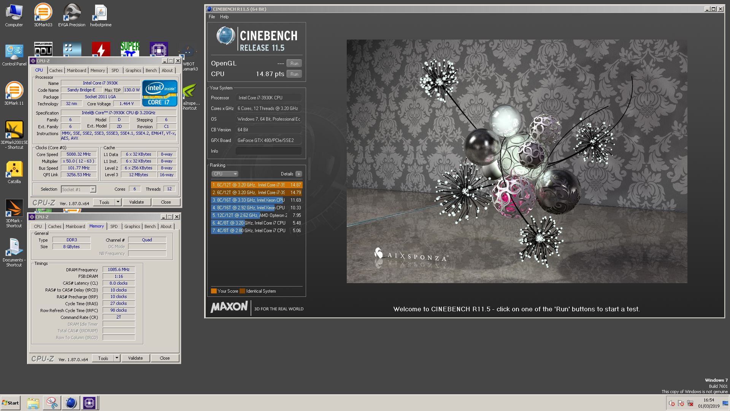Click the Info input field in Cinebench

coord(269,151)
